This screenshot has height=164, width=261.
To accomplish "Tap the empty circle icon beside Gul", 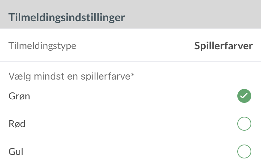I will pos(244,151).
